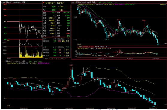
Task: Switch to the 分笔 tab below tick list
Action: click(57, 58)
